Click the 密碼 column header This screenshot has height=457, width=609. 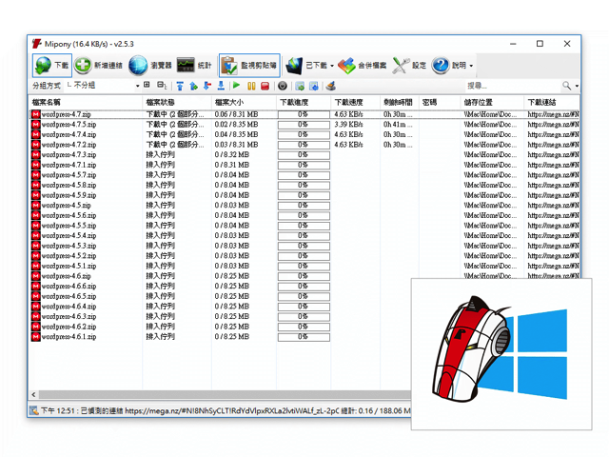pyautogui.click(x=440, y=102)
